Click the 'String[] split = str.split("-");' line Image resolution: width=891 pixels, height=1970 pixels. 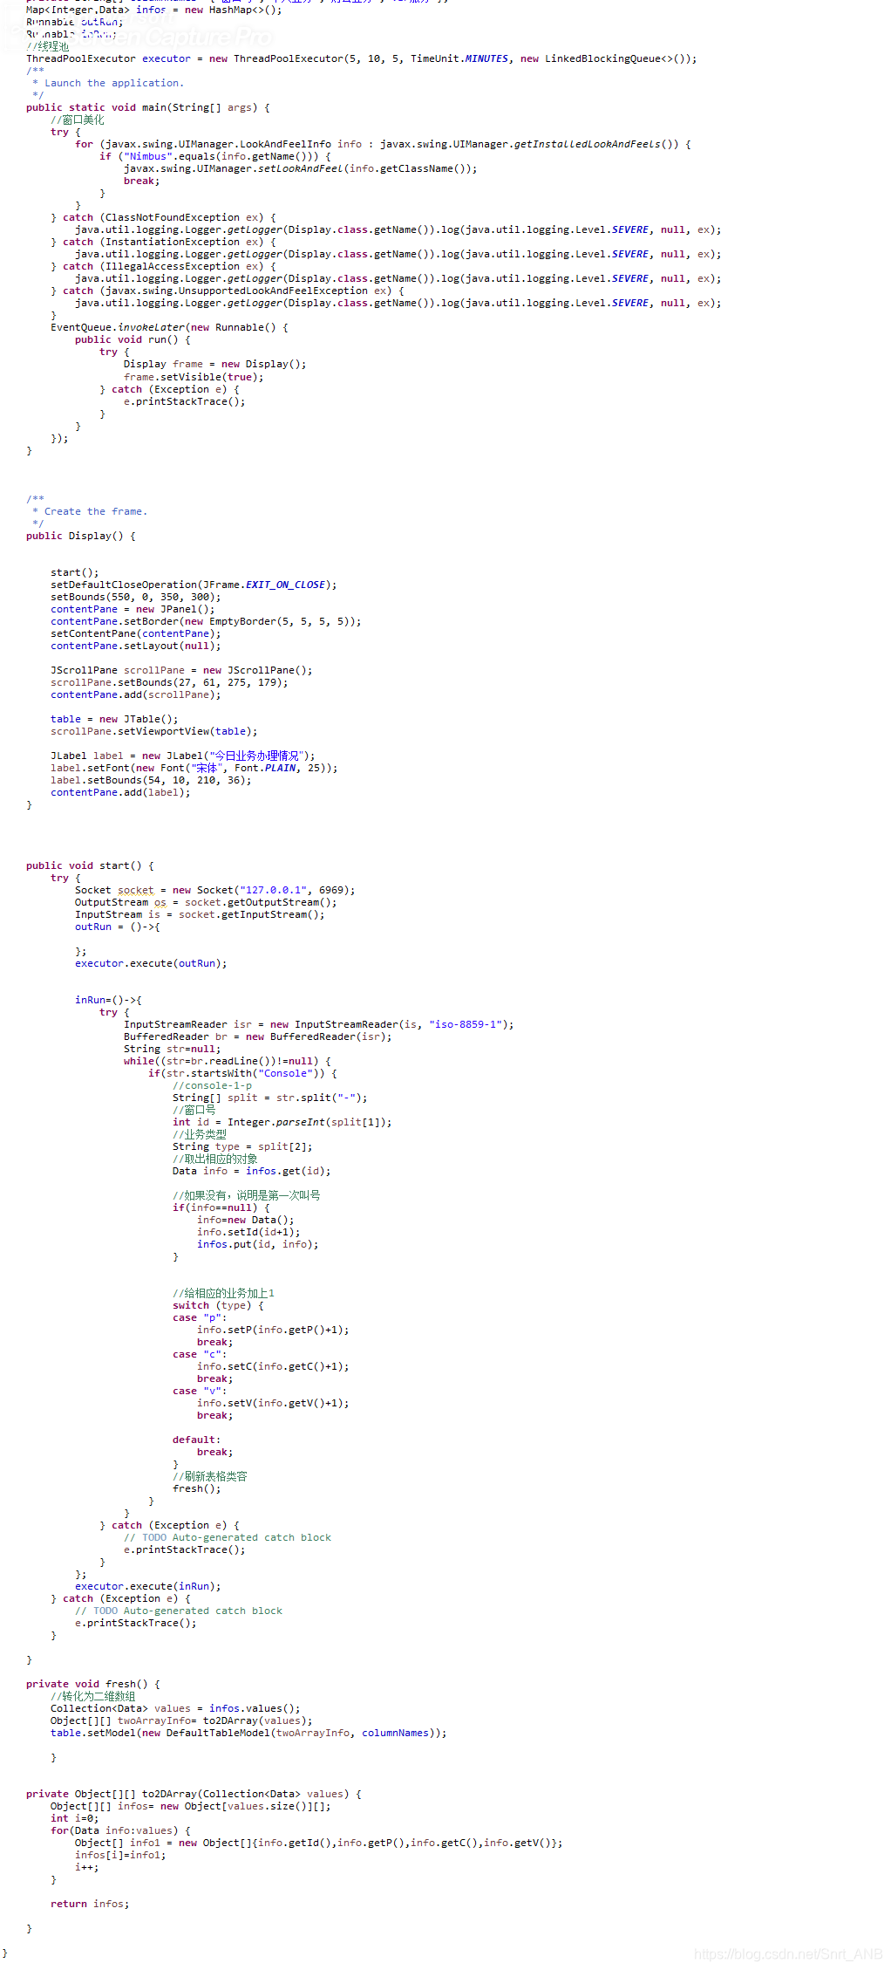click(269, 1098)
